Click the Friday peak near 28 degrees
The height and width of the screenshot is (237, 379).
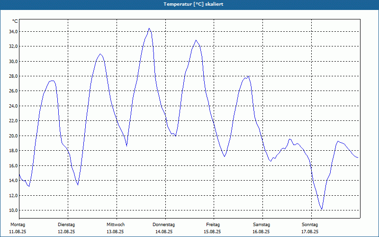click(x=248, y=76)
